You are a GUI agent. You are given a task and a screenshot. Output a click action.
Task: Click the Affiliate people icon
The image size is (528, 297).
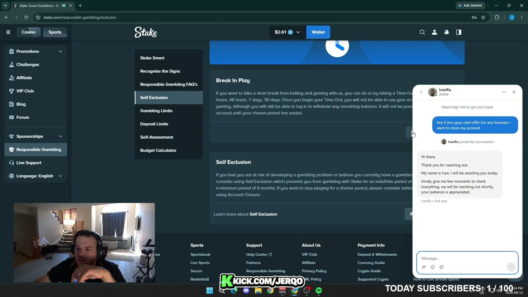click(11, 78)
